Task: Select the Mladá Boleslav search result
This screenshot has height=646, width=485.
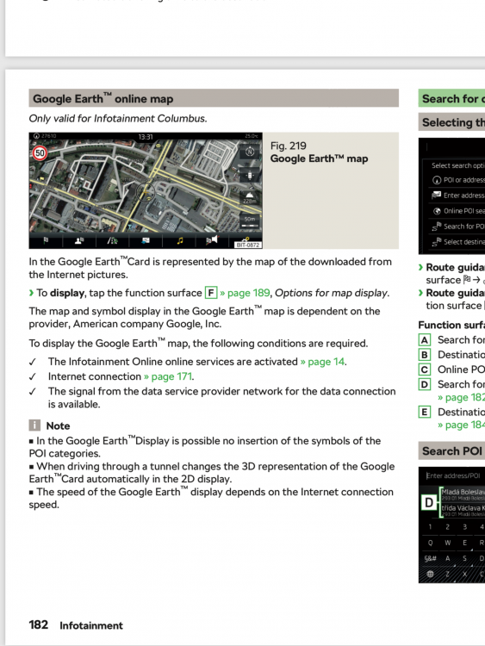Action: [463, 494]
